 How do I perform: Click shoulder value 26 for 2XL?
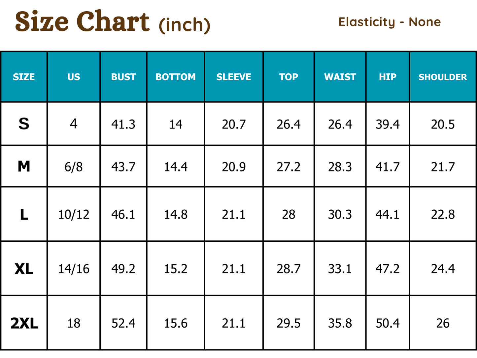click(443, 323)
